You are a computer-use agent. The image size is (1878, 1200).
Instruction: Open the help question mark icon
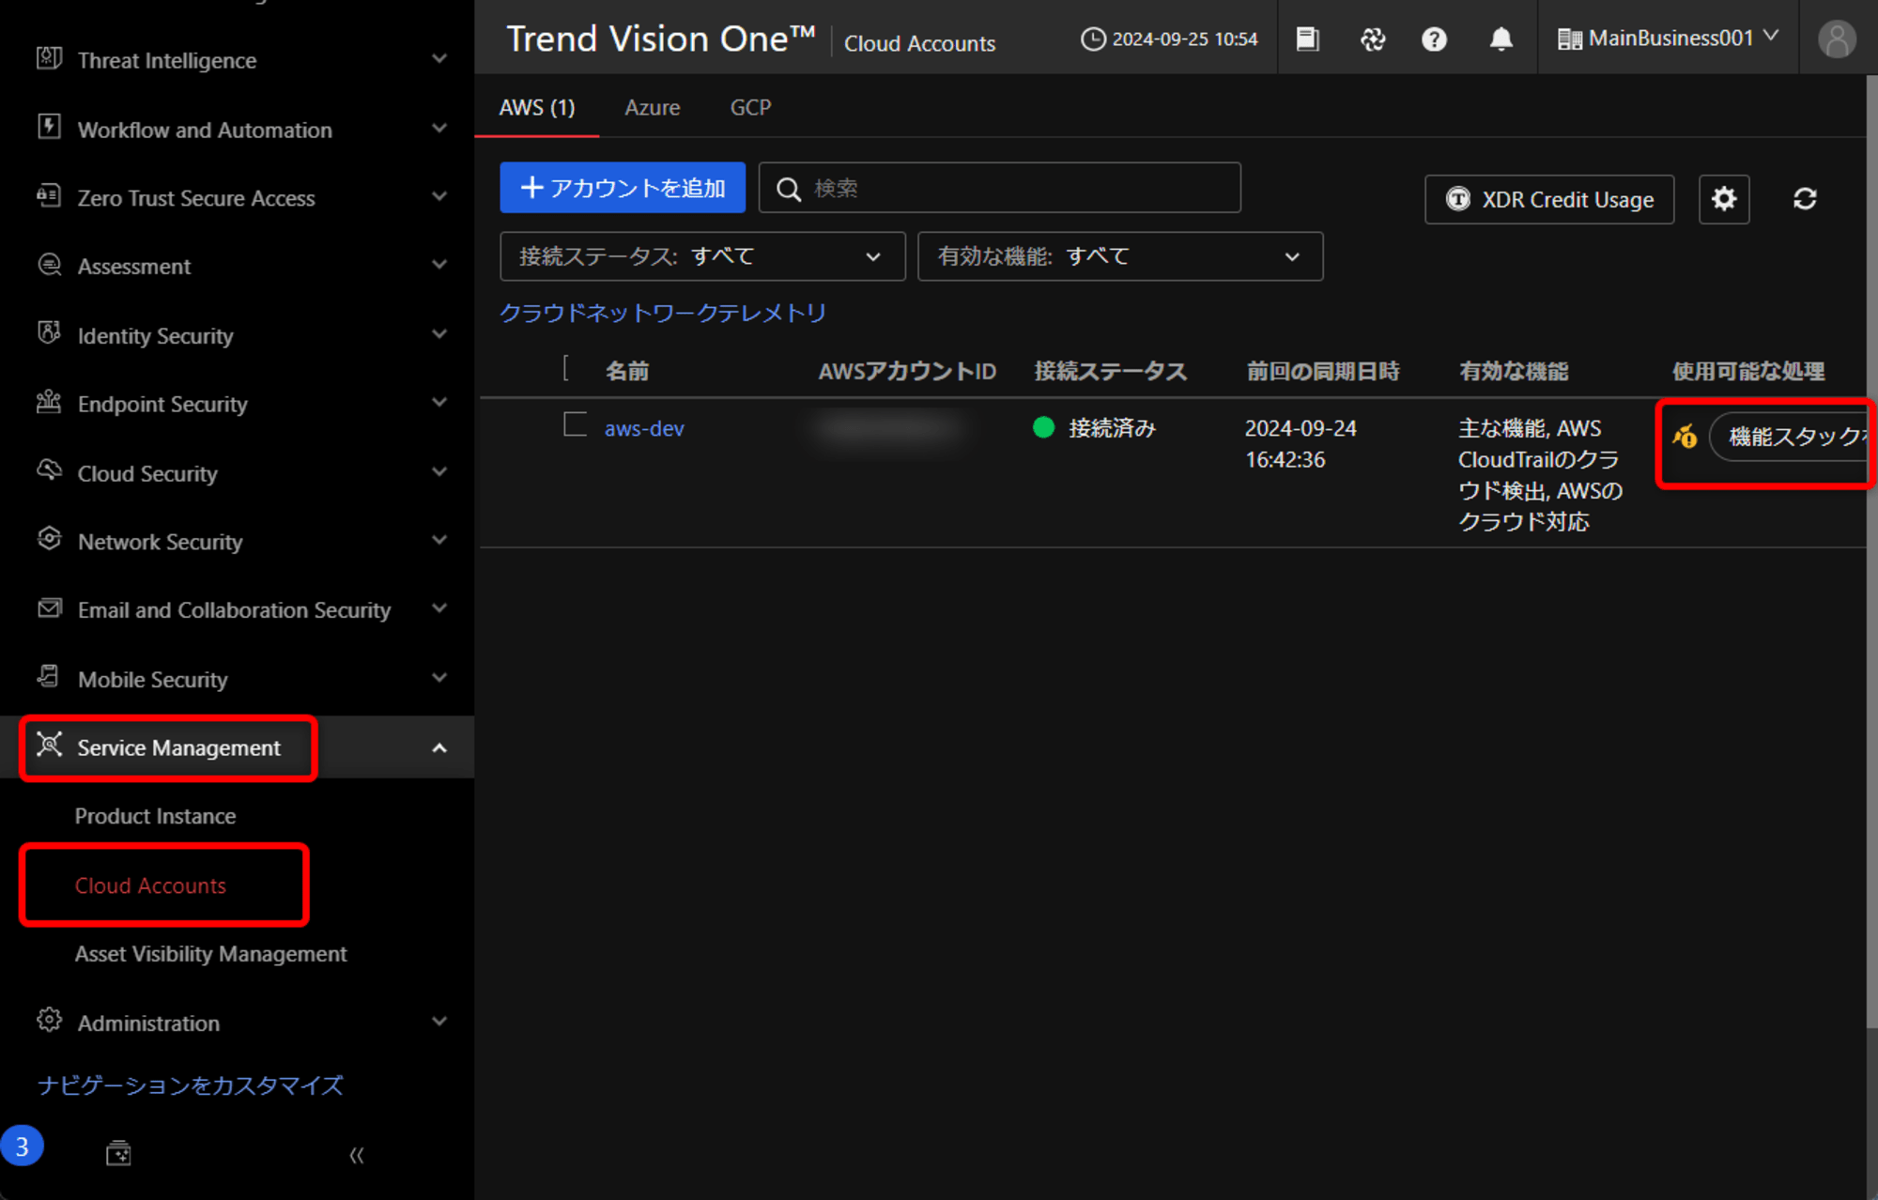point(1434,38)
